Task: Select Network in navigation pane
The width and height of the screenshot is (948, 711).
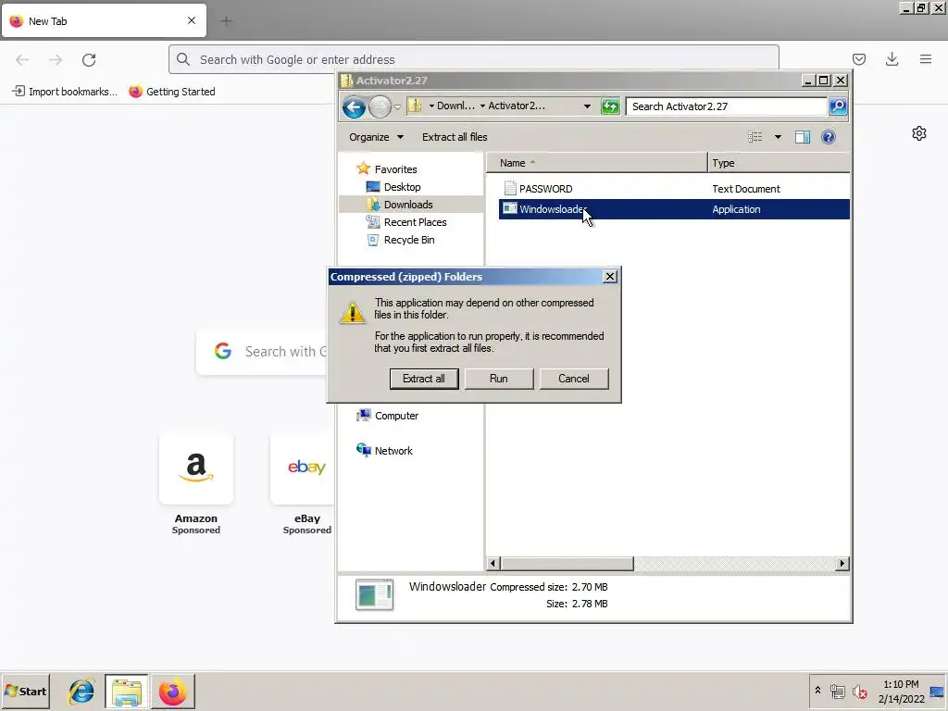Action: [x=393, y=451]
